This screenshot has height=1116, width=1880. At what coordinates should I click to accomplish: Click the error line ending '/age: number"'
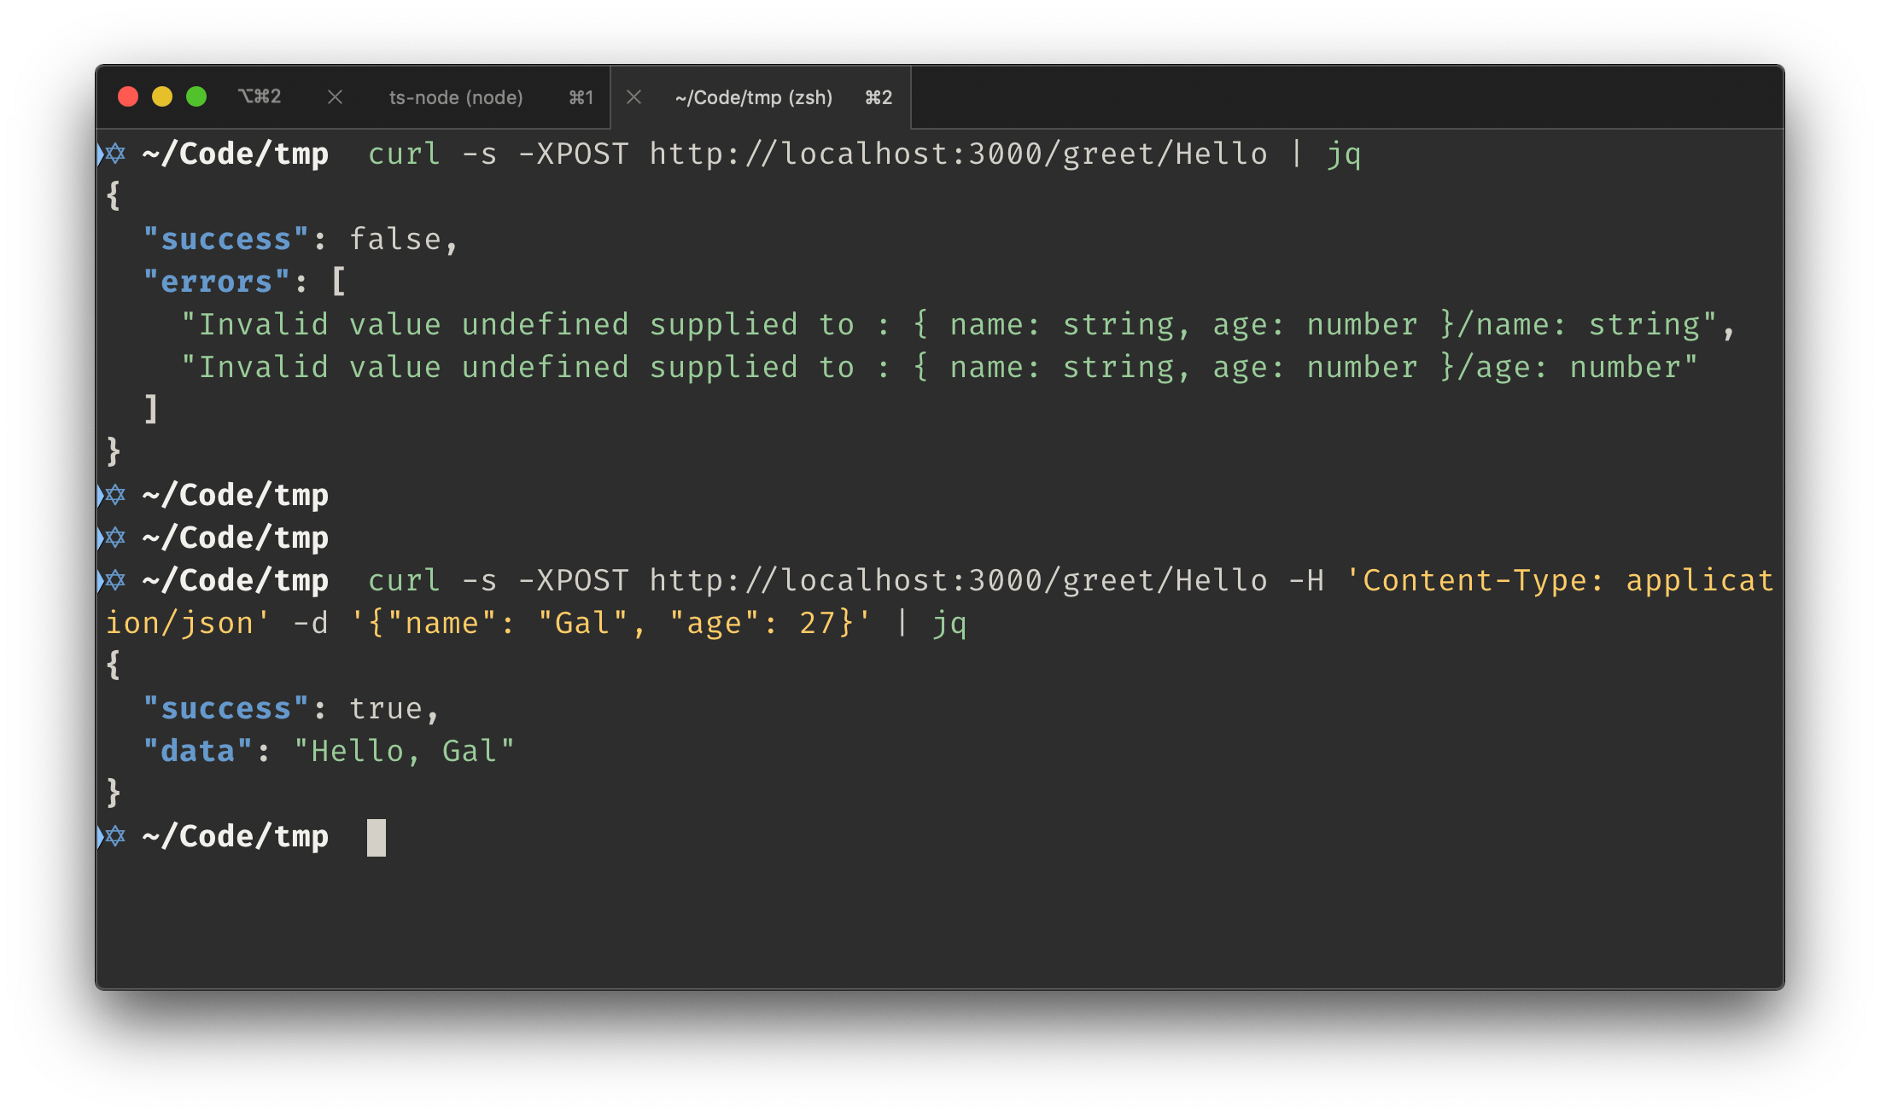click(x=939, y=367)
